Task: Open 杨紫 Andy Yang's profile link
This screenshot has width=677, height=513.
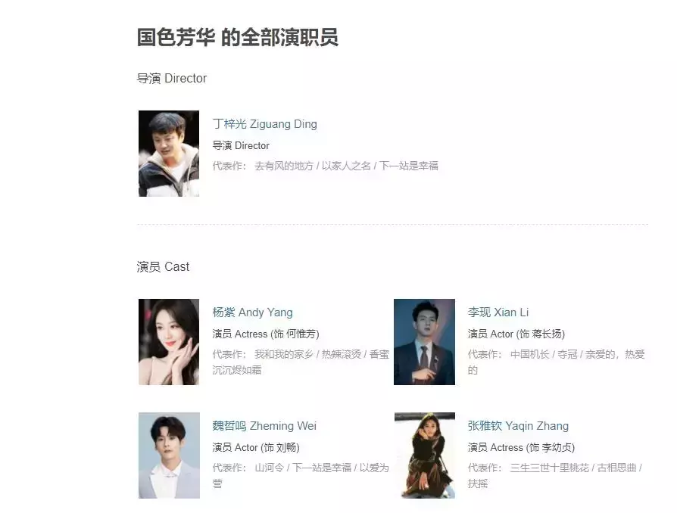Action: (x=253, y=312)
